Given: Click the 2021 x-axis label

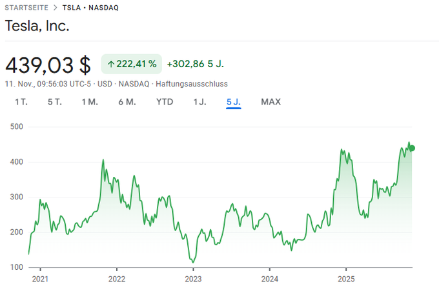Looking at the screenshot, I should pos(40,279).
